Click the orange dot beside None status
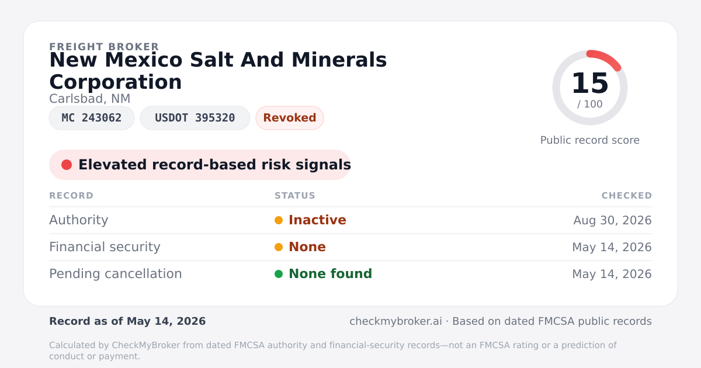701x368 pixels. (x=279, y=247)
